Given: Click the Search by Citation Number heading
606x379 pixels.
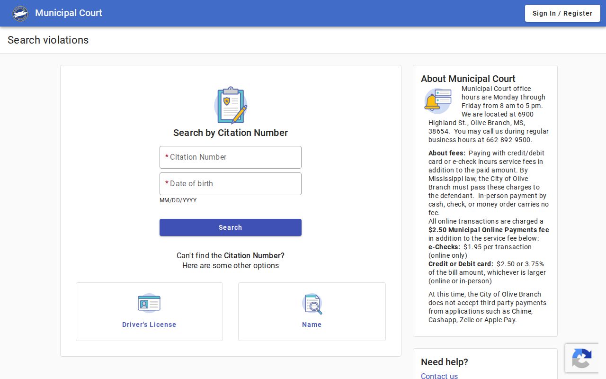Looking at the screenshot, I should pyautogui.click(x=231, y=133).
